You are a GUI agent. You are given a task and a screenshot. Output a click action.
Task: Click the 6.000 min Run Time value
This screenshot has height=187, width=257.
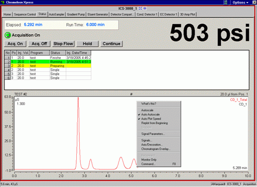95,25
